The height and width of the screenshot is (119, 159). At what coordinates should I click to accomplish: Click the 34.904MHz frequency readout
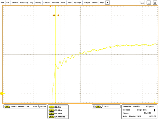coord(60,117)
